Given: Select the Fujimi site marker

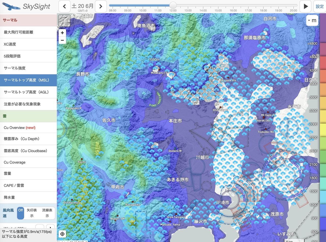Looking at the screenshot, I should (82, 159).
